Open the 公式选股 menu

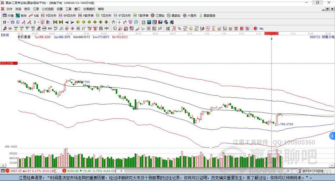47,9
